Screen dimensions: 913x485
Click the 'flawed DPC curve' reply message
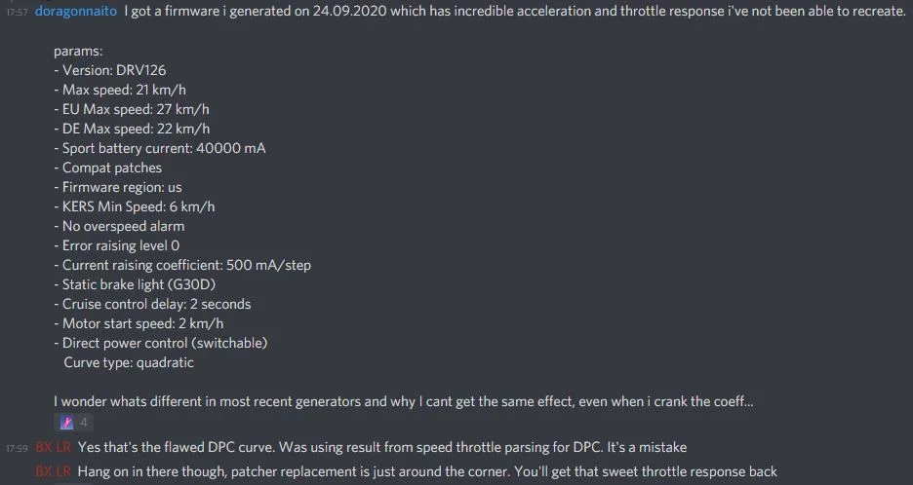[382, 447]
